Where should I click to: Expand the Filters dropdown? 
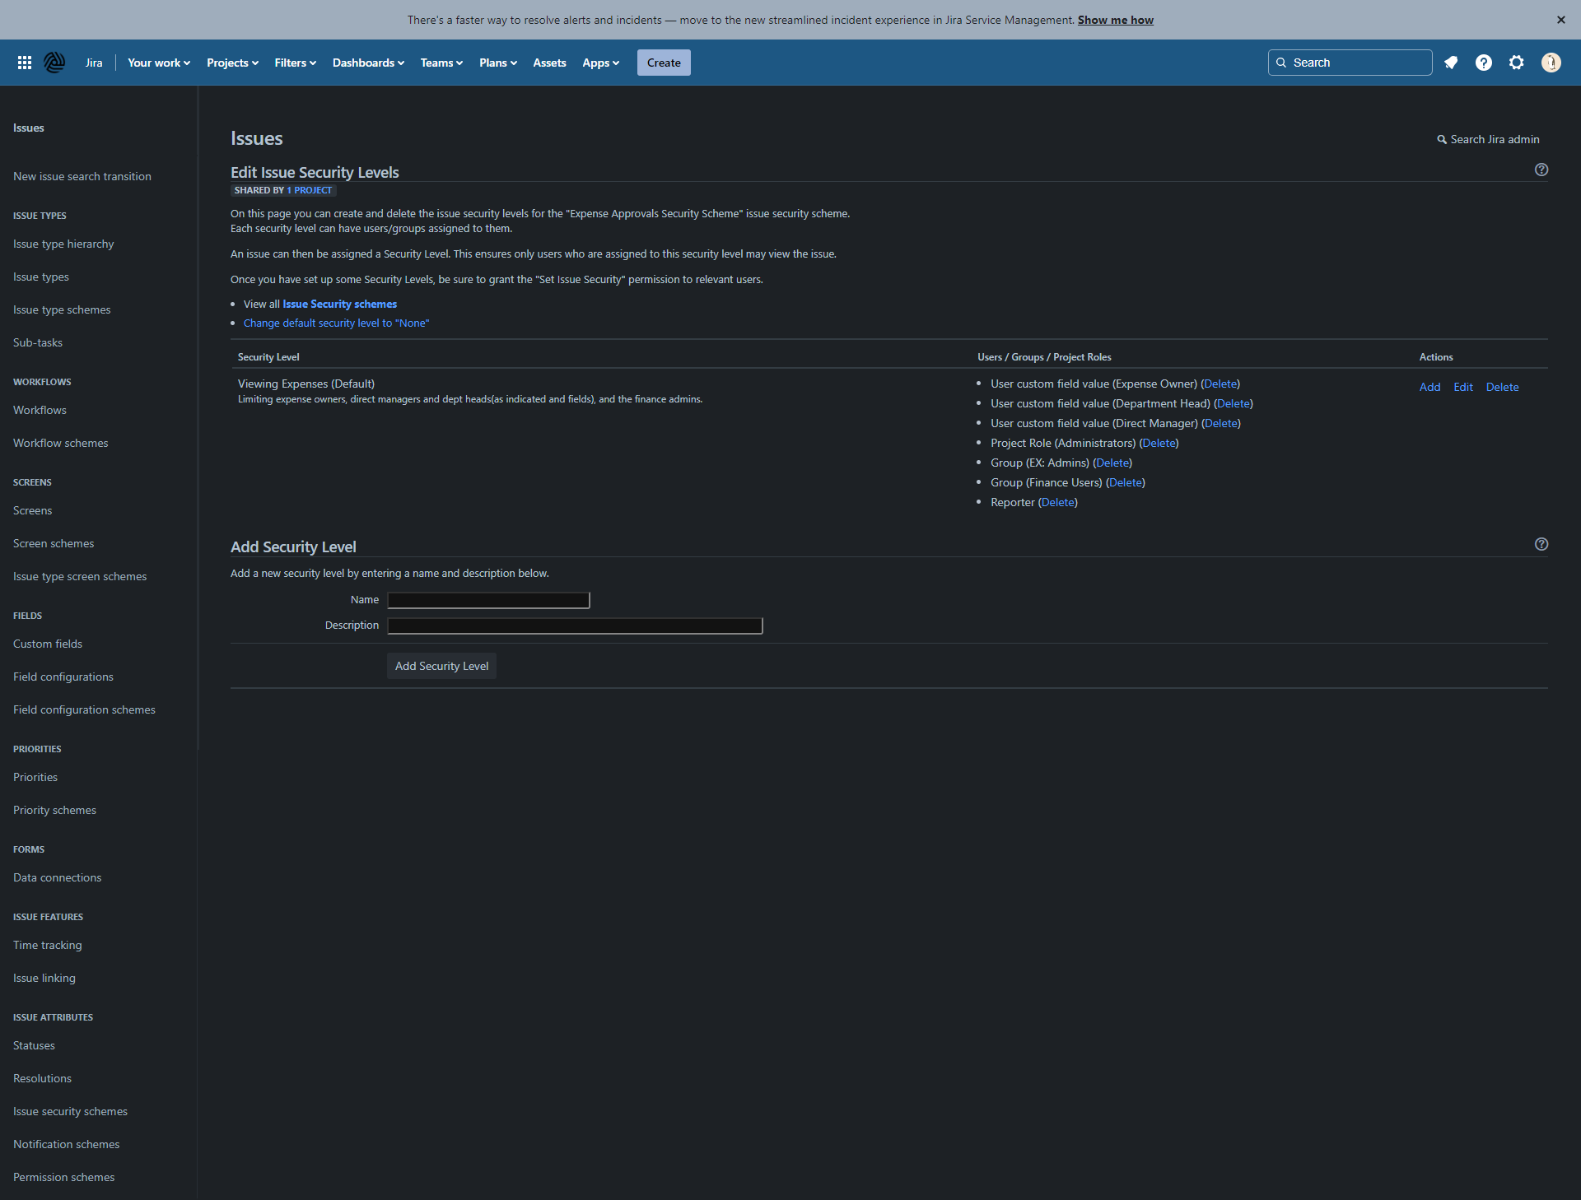coord(295,63)
